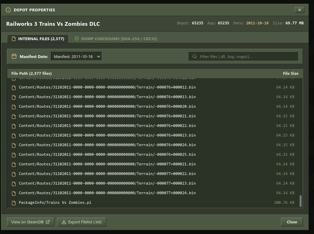
Task: Click the Filter files search field
Action: pos(244,57)
